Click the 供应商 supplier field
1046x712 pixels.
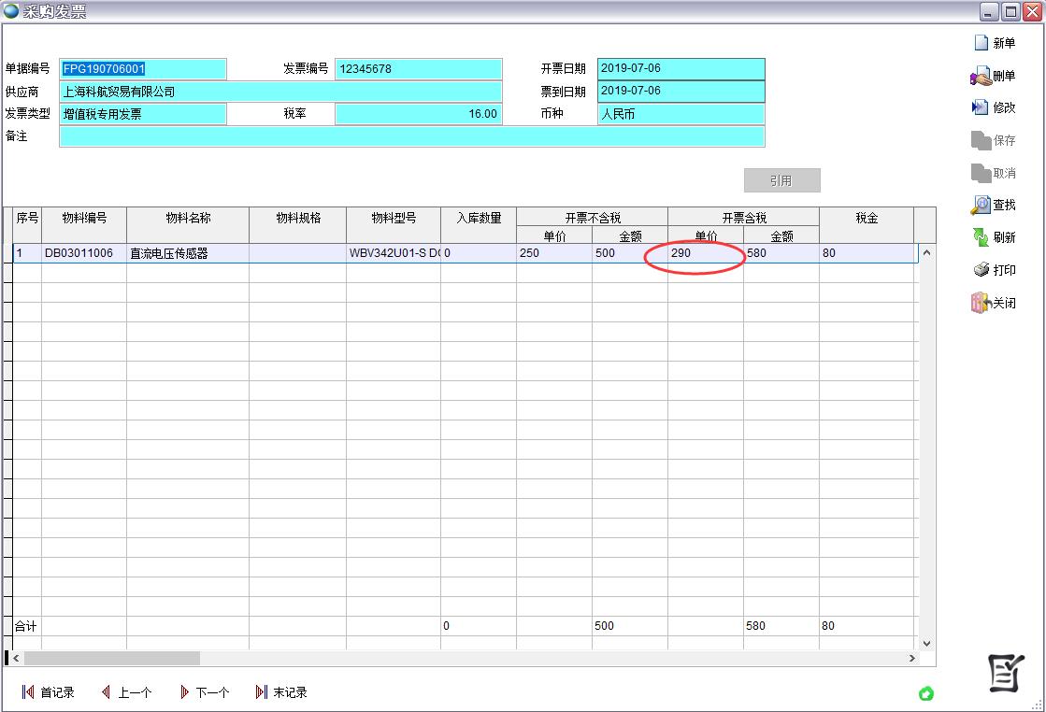[x=280, y=92]
